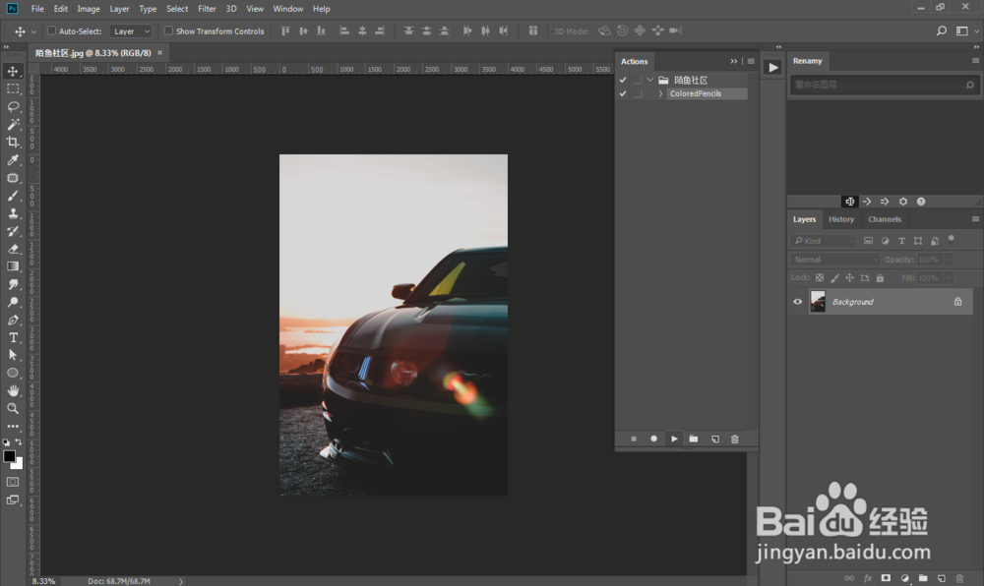Select the Pen tool

(13, 320)
